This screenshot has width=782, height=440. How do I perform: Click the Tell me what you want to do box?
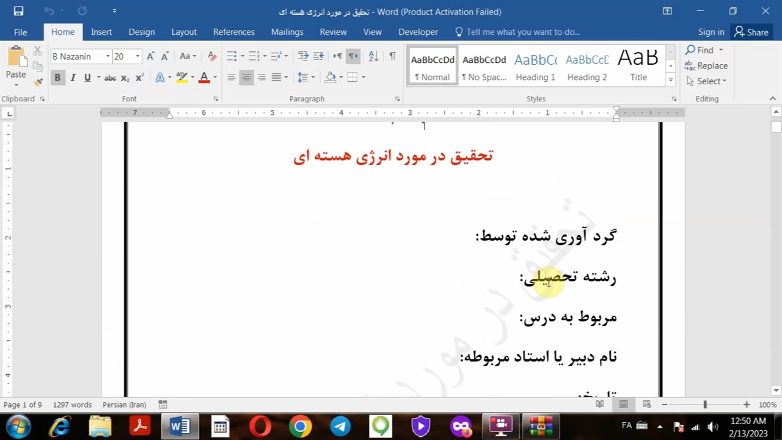(522, 32)
